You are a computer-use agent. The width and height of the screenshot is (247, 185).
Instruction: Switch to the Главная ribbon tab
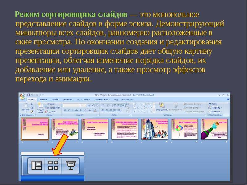(x=32, y=99)
